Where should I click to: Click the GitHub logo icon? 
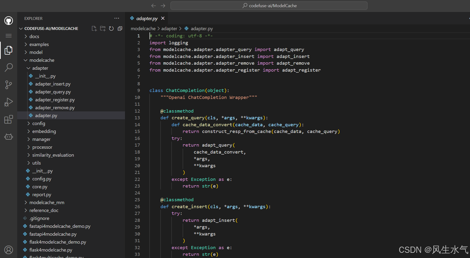coord(8,21)
